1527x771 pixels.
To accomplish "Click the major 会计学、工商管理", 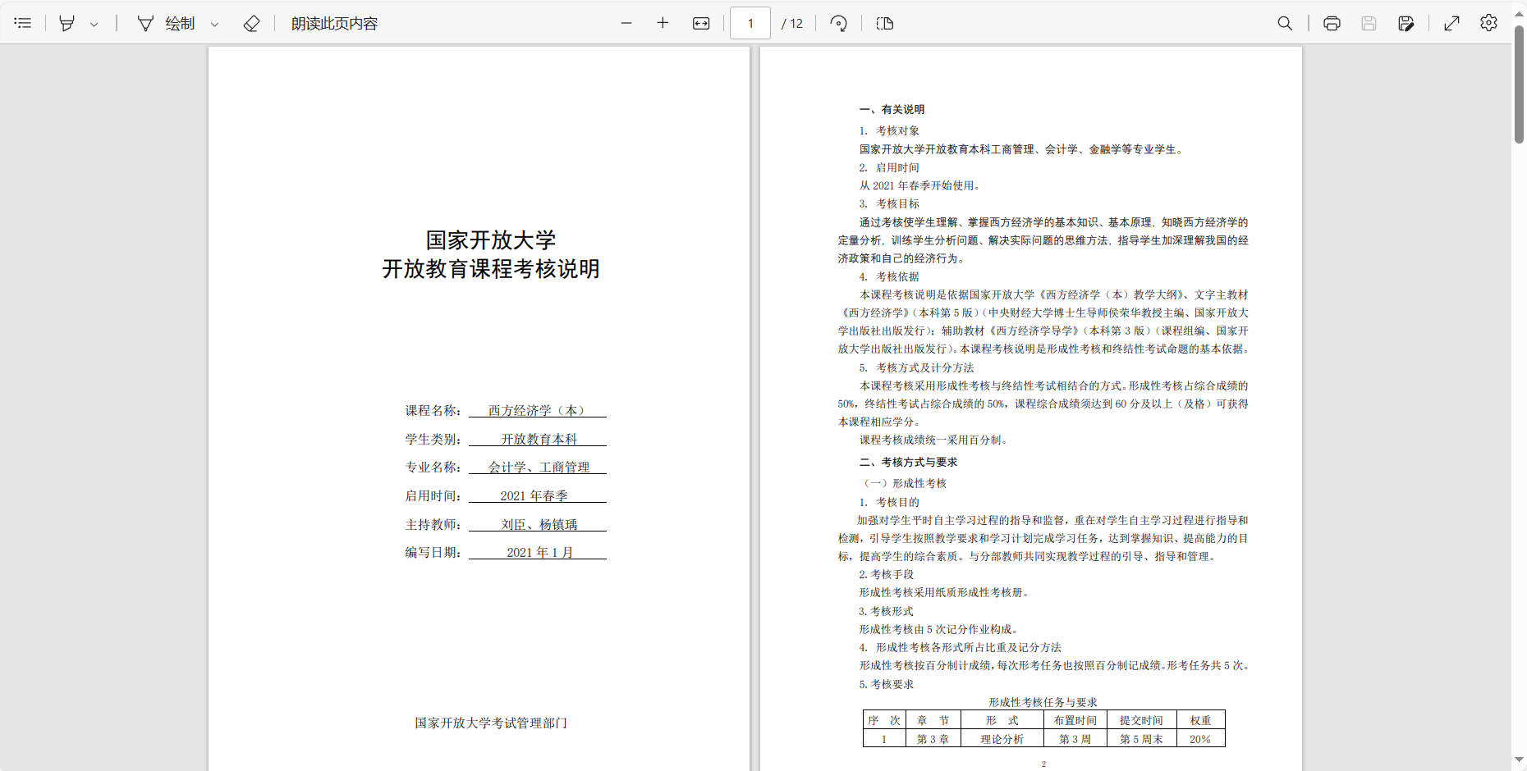I will tap(539, 467).
